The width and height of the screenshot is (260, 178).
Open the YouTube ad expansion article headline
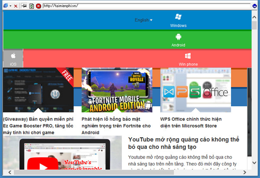click(x=184, y=143)
